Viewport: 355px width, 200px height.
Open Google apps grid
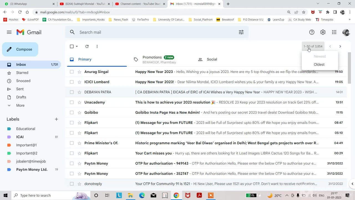334,32
